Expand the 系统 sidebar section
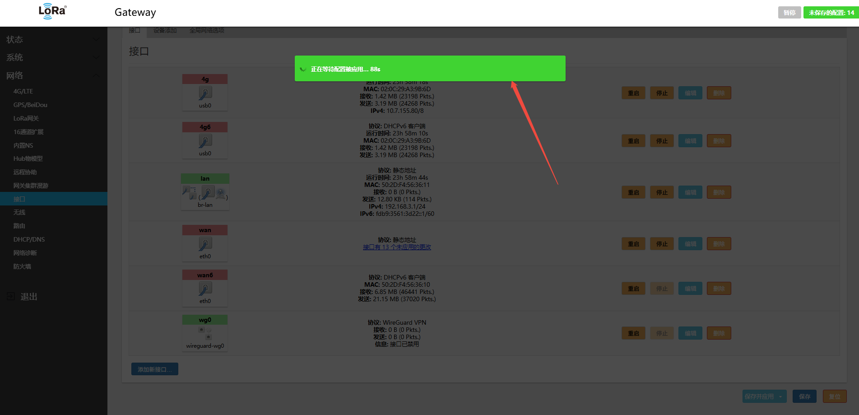This screenshot has height=415, width=859. 96,57
